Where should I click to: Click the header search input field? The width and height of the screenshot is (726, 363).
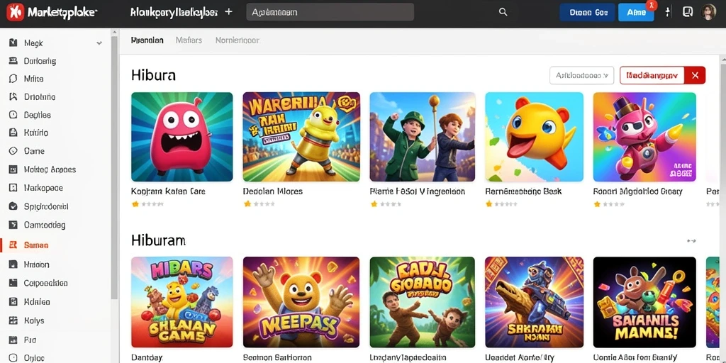click(x=330, y=12)
